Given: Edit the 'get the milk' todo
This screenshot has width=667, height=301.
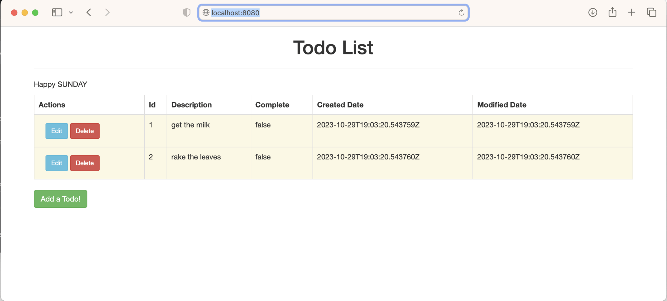Looking at the screenshot, I should pyautogui.click(x=57, y=131).
